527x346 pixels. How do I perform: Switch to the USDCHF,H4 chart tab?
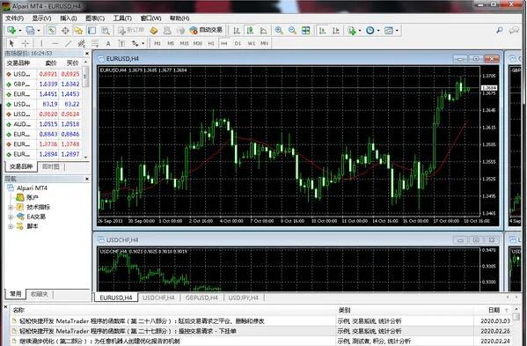pyautogui.click(x=158, y=298)
